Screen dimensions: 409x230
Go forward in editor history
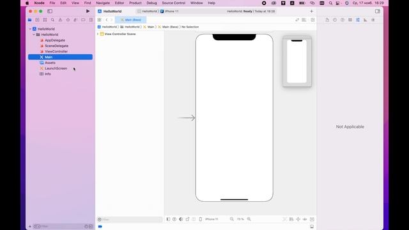(111, 20)
